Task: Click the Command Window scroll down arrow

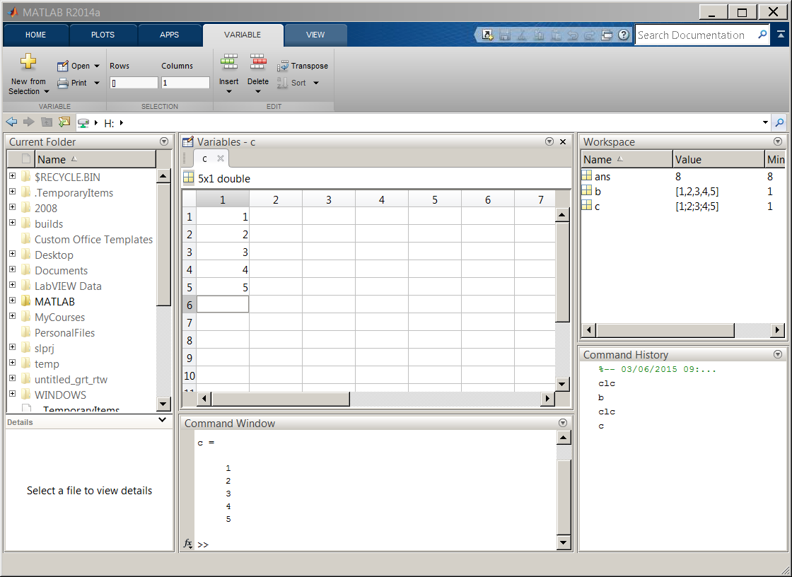Action: [x=563, y=543]
